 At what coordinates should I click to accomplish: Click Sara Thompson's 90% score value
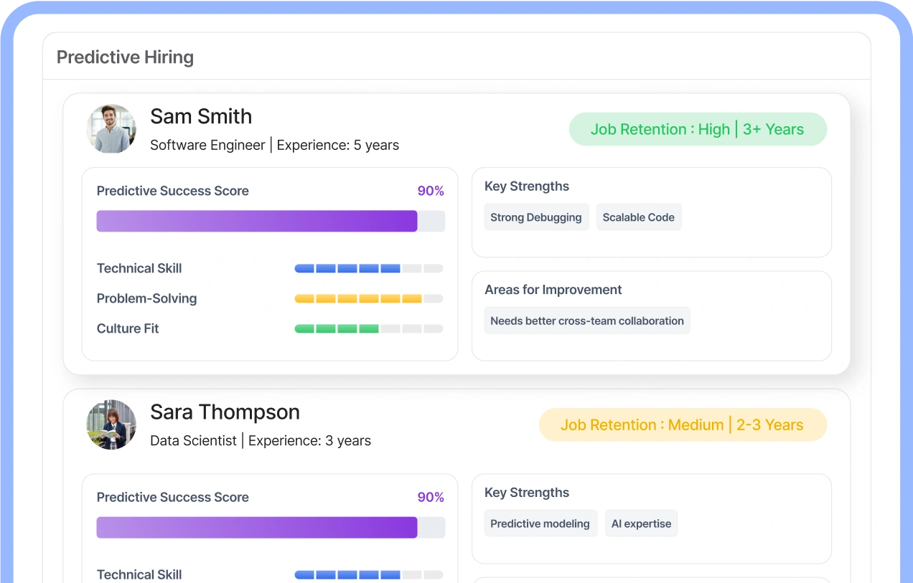pos(431,497)
